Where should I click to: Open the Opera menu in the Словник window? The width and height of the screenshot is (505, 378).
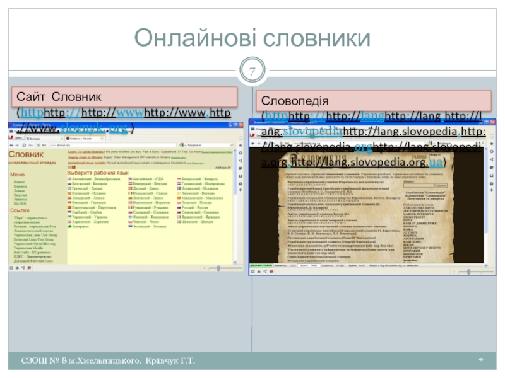(x=15, y=138)
